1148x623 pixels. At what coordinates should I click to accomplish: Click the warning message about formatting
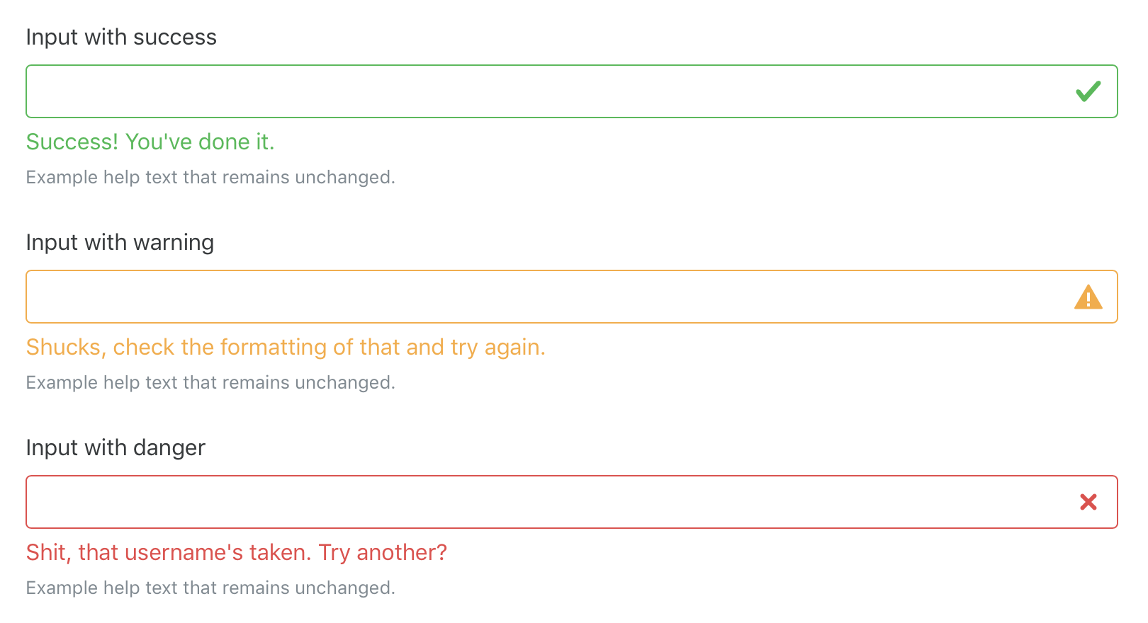pos(286,347)
